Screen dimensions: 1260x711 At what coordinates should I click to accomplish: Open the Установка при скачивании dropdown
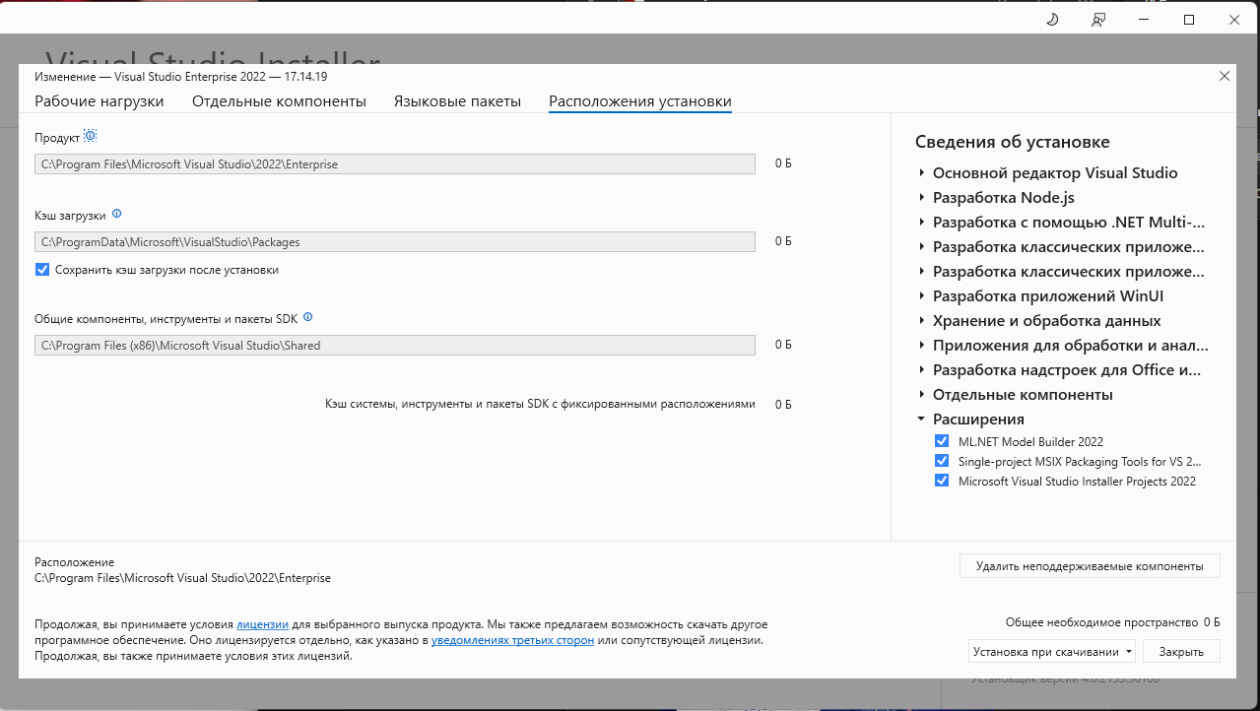[x=1051, y=652]
